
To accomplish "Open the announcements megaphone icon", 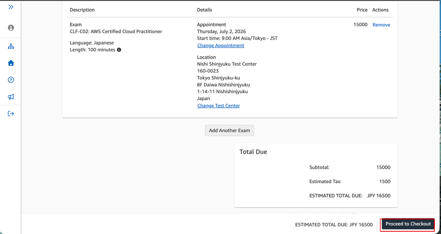I will point(11,97).
